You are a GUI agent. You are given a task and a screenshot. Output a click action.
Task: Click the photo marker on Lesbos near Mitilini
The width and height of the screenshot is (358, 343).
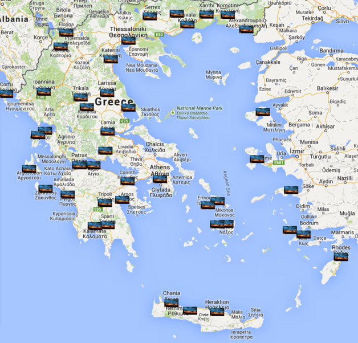click(x=263, y=112)
